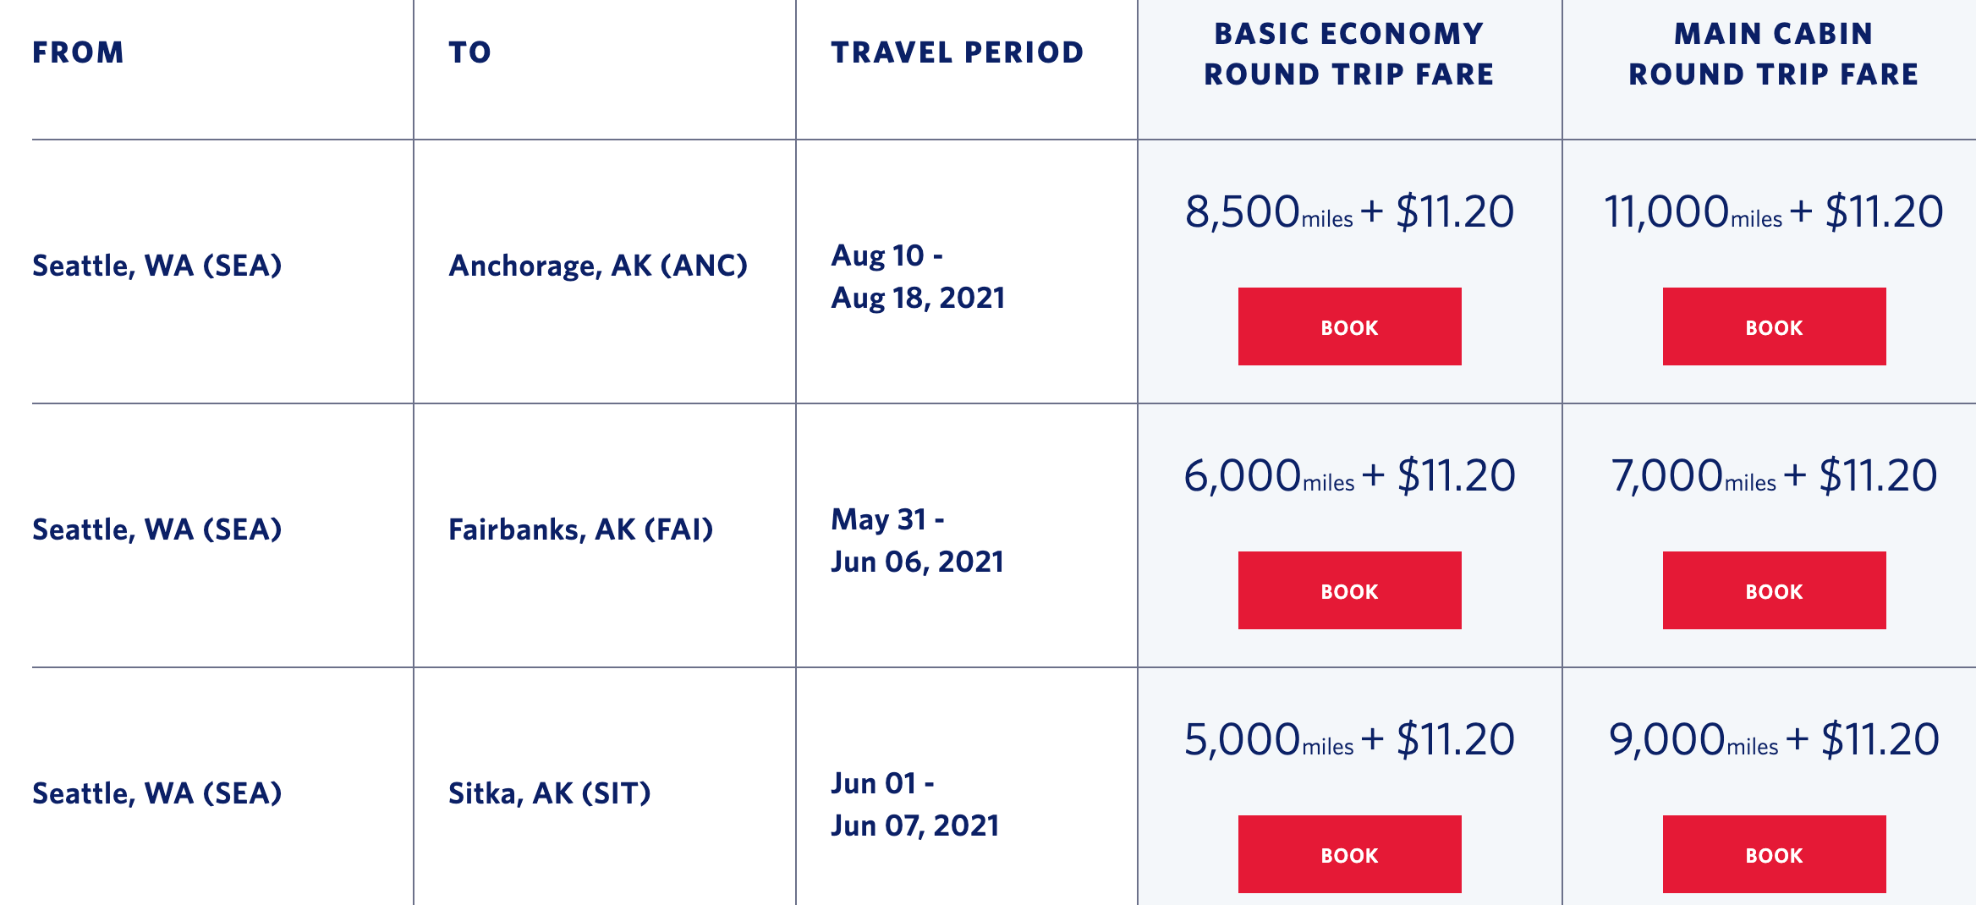Click the FROM column header
This screenshot has width=1976, height=905.
(78, 52)
